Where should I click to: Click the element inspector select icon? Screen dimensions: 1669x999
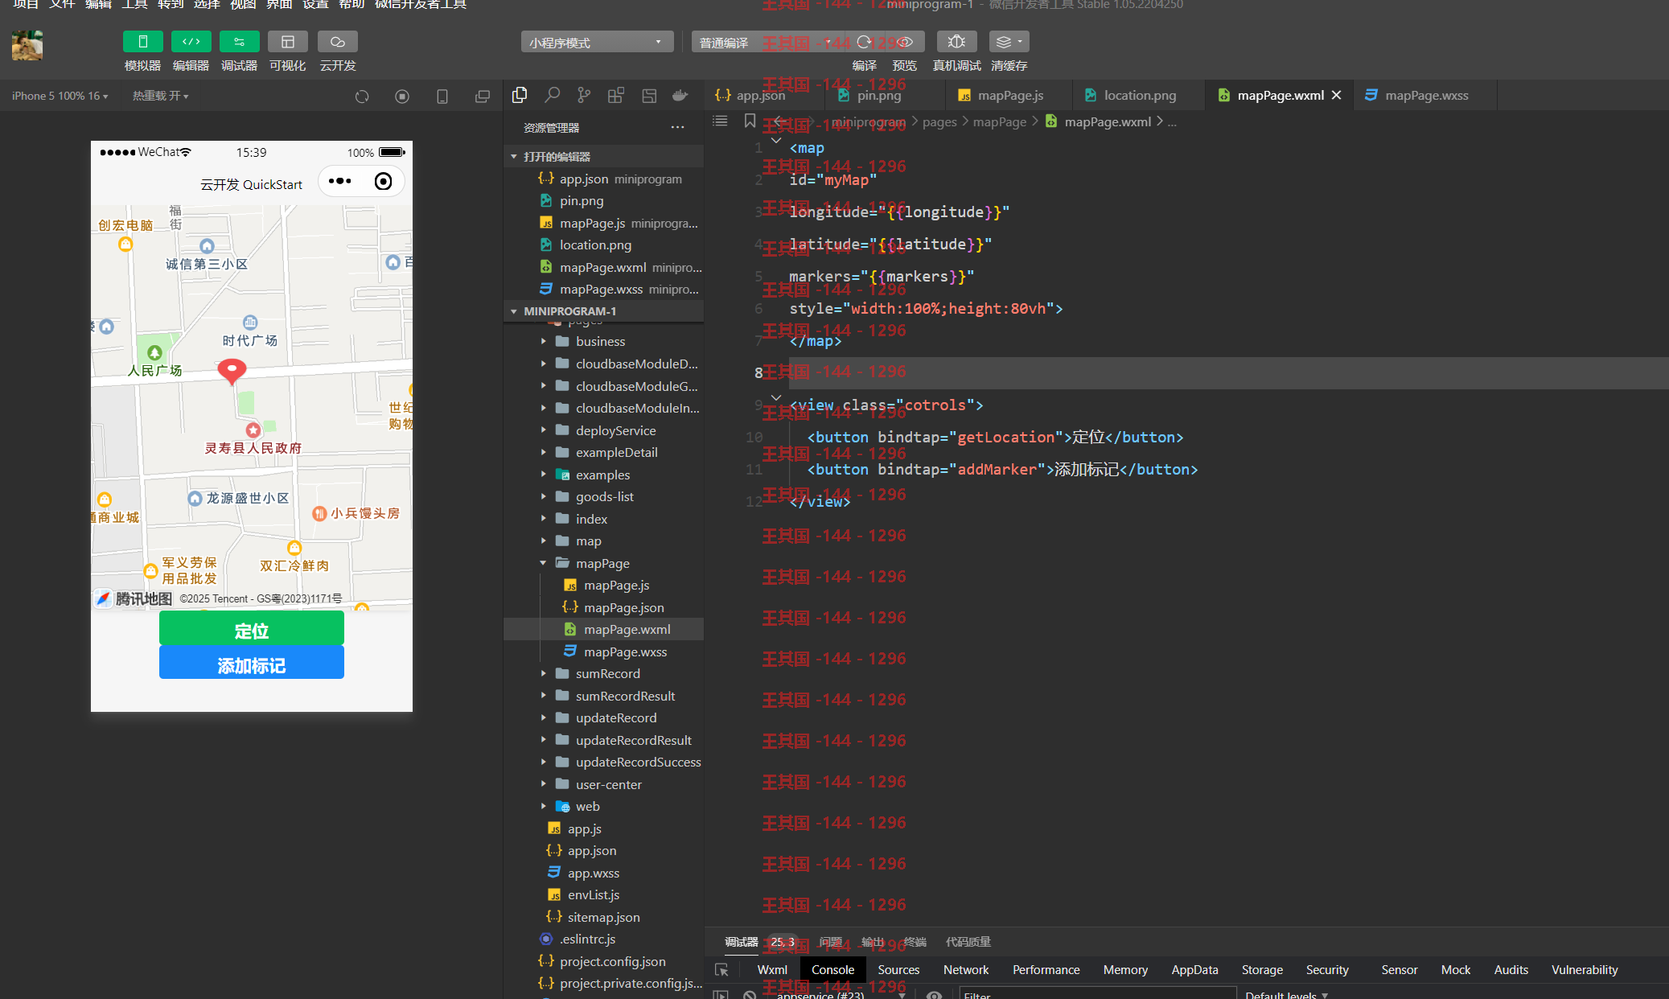(x=721, y=970)
